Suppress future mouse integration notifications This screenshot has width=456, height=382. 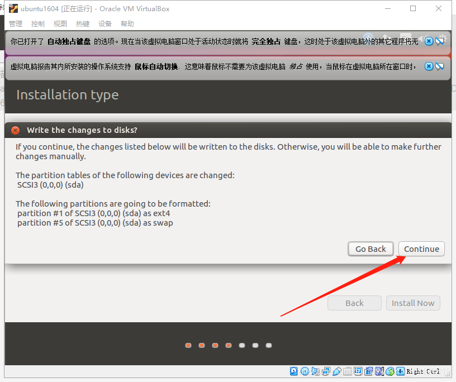click(440, 66)
